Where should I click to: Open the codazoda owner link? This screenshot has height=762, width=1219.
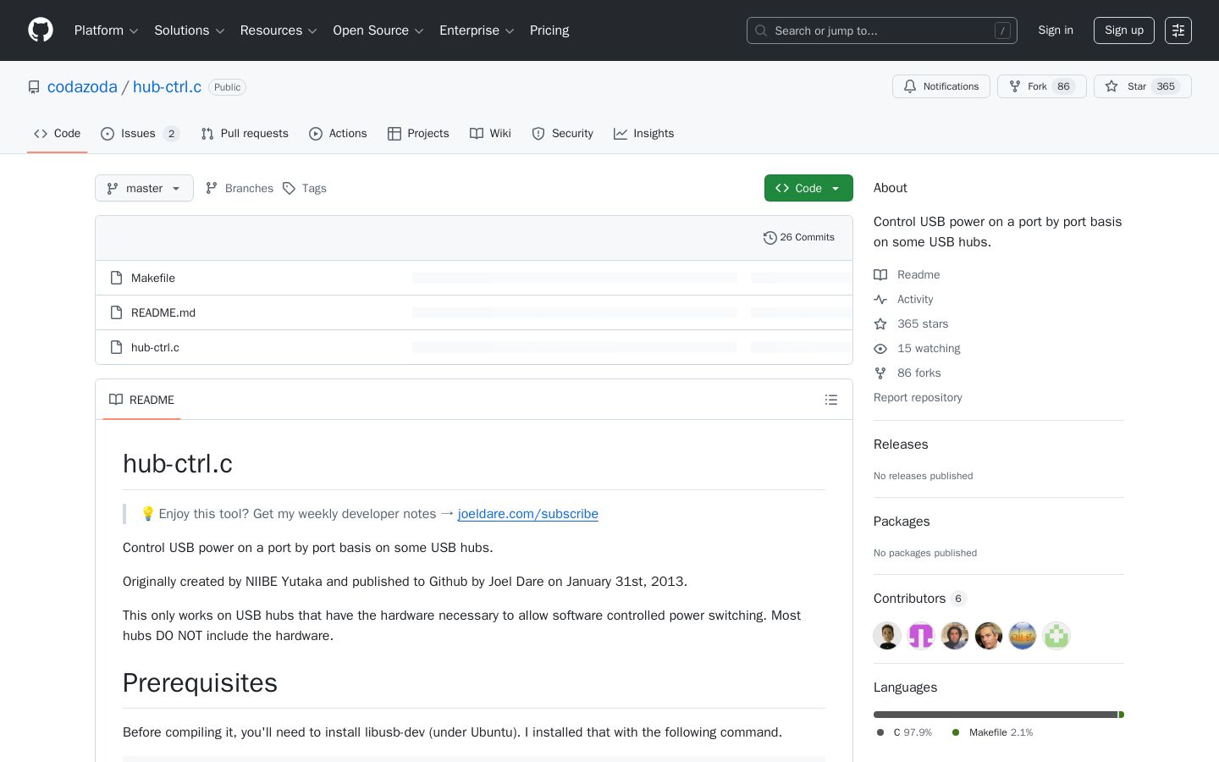coord(82,87)
